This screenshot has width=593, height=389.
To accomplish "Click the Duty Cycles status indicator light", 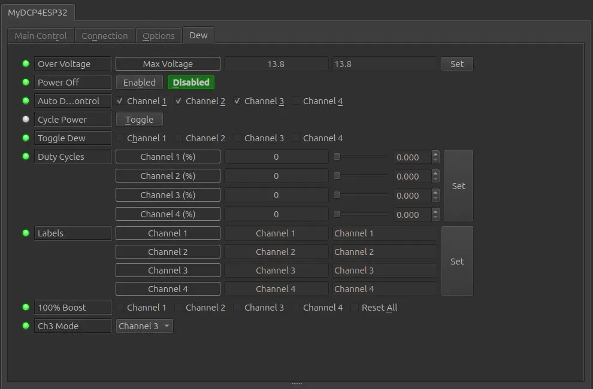I will pyautogui.click(x=26, y=157).
